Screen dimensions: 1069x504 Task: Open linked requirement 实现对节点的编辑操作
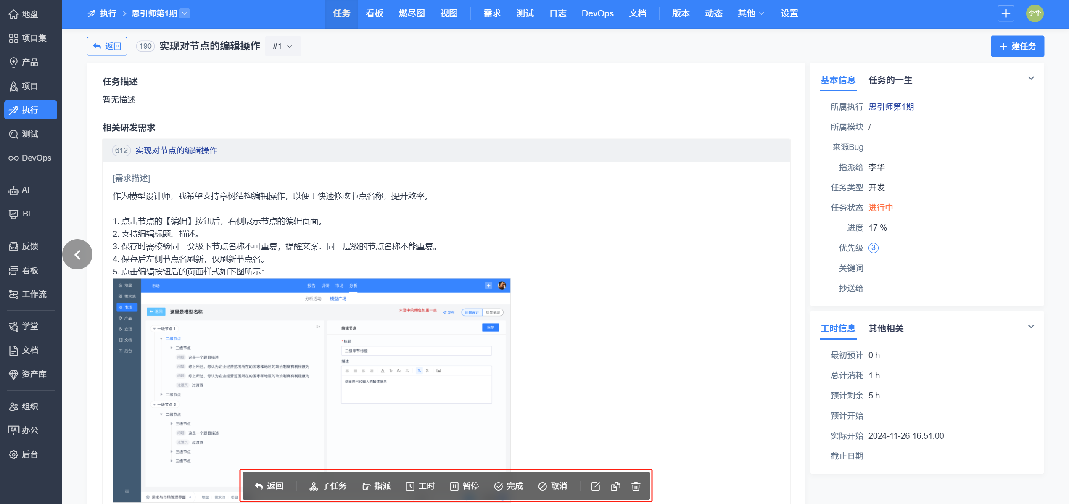click(176, 150)
